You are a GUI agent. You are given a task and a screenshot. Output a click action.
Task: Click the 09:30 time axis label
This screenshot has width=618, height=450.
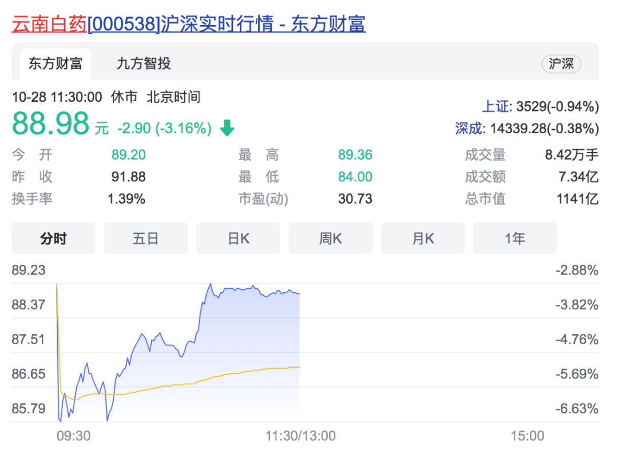[x=74, y=436]
